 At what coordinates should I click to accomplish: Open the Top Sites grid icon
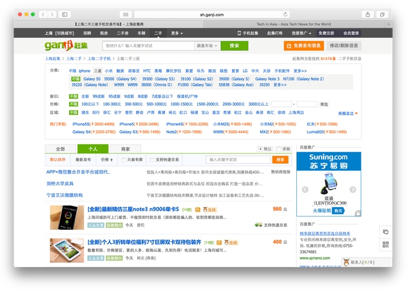(x=126, y=15)
